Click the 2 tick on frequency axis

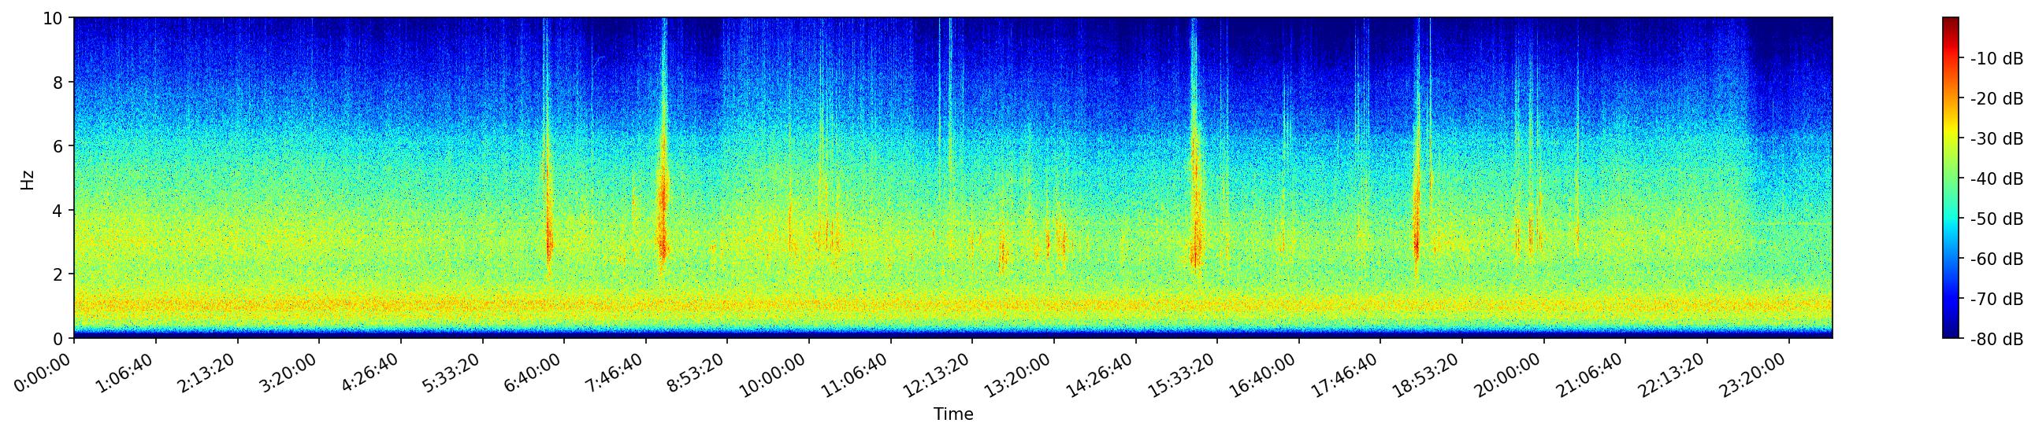[60, 274]
